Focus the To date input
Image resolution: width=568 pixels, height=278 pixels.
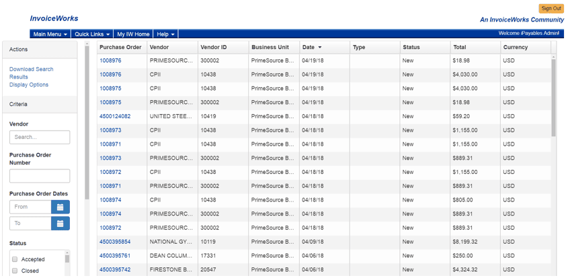[x=30, y=224]
